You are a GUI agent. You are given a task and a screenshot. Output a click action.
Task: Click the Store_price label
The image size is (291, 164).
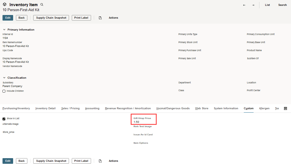8,132
